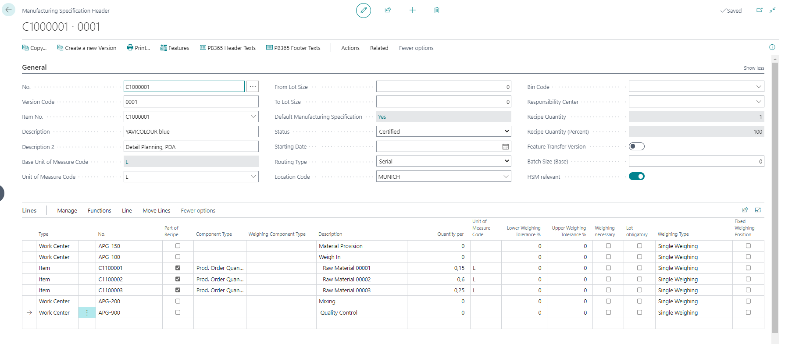The width and height of the screenshot is (792, 344).
Task: Click the pencil edit icon
Action: pyautogui.click(x=364, y=10)
